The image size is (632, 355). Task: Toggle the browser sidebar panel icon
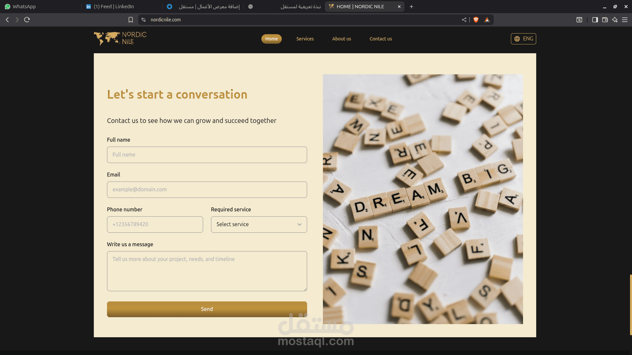coord(595,20)
